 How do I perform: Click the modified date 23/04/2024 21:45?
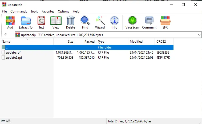click(x=142, y=53)
